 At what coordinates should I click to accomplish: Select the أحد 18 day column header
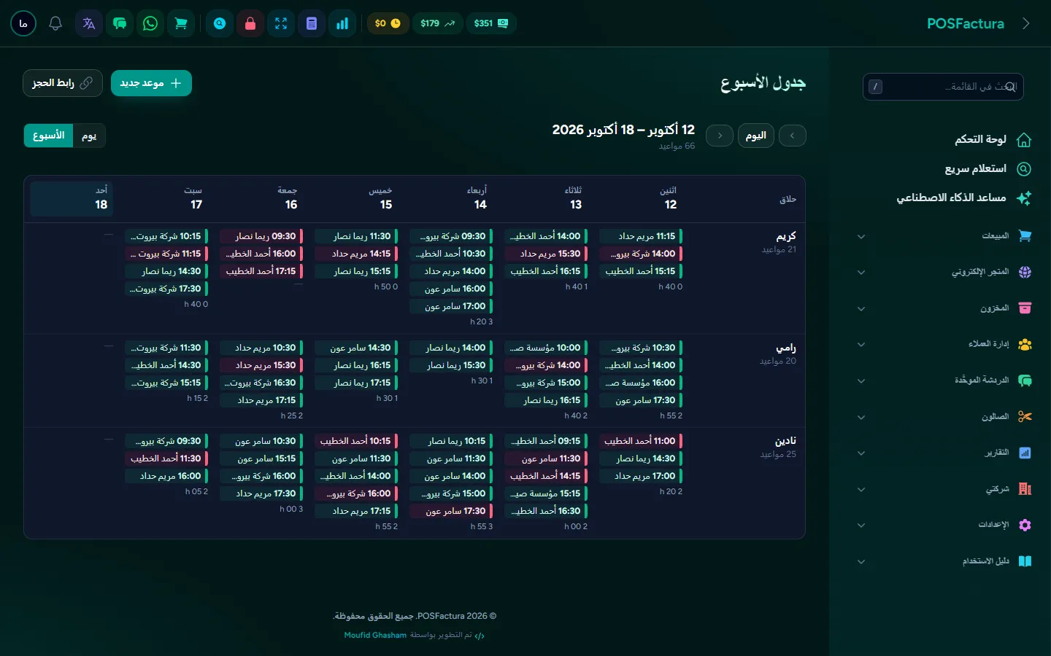click(x=71, y=198)
